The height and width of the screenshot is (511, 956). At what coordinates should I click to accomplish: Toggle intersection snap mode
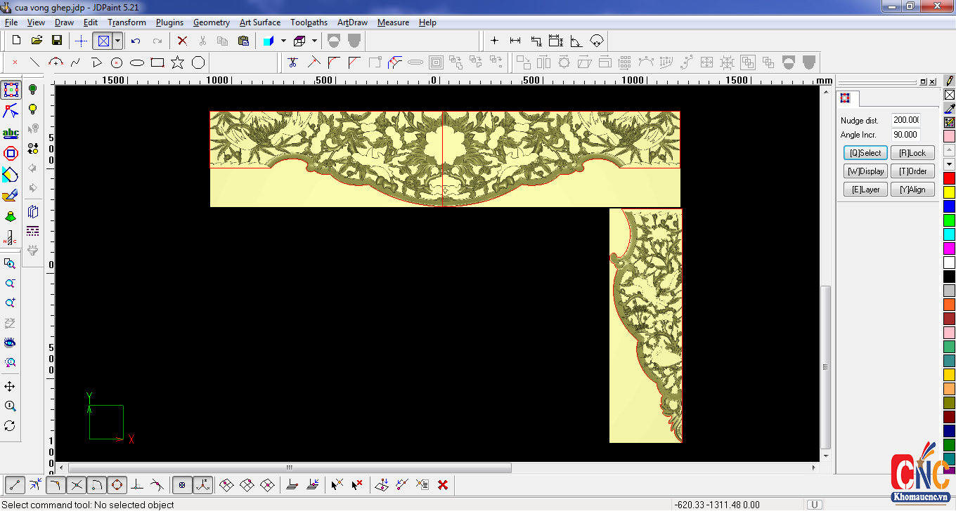tap(77, 484)
